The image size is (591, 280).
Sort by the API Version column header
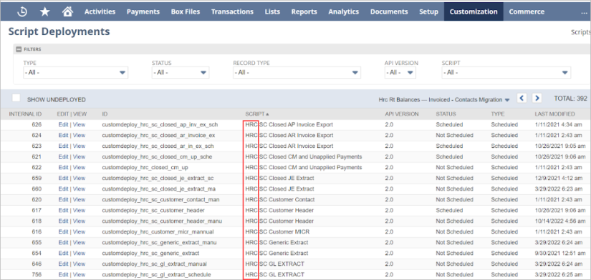(402, 114)
